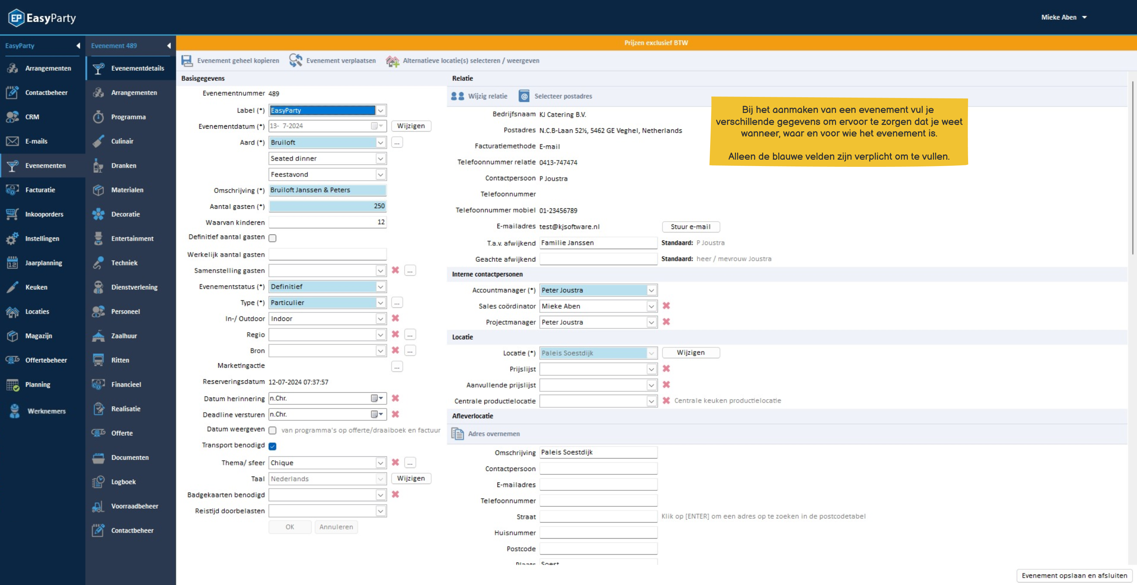
Task: Open the Jaarplanning calendar icon
Action: coord(12,263)
